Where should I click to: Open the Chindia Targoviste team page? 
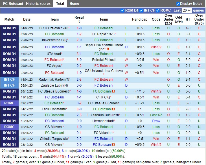coord(54,139)
